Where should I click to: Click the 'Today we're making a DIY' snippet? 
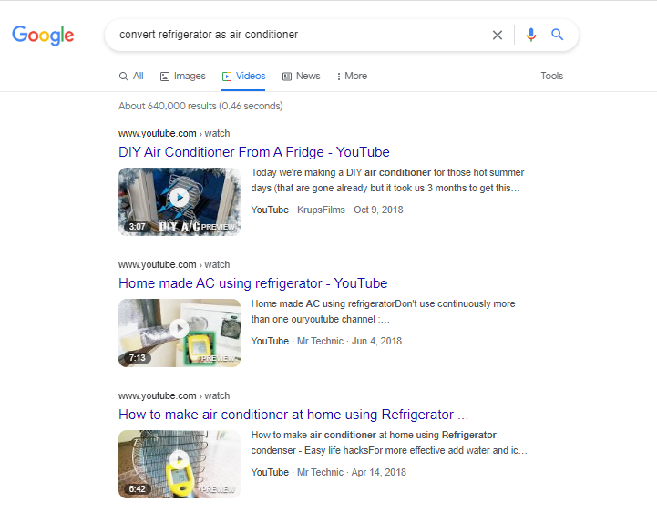coord(387,180)
